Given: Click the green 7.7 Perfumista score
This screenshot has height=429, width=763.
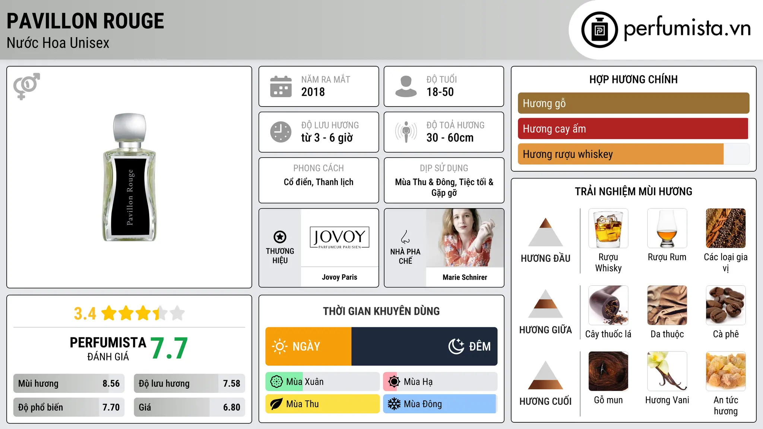Looking at the screenshot, I should (x=169, y=349).
